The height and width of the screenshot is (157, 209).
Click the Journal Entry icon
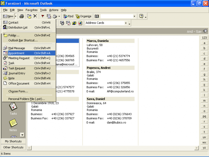coord(5,73)
